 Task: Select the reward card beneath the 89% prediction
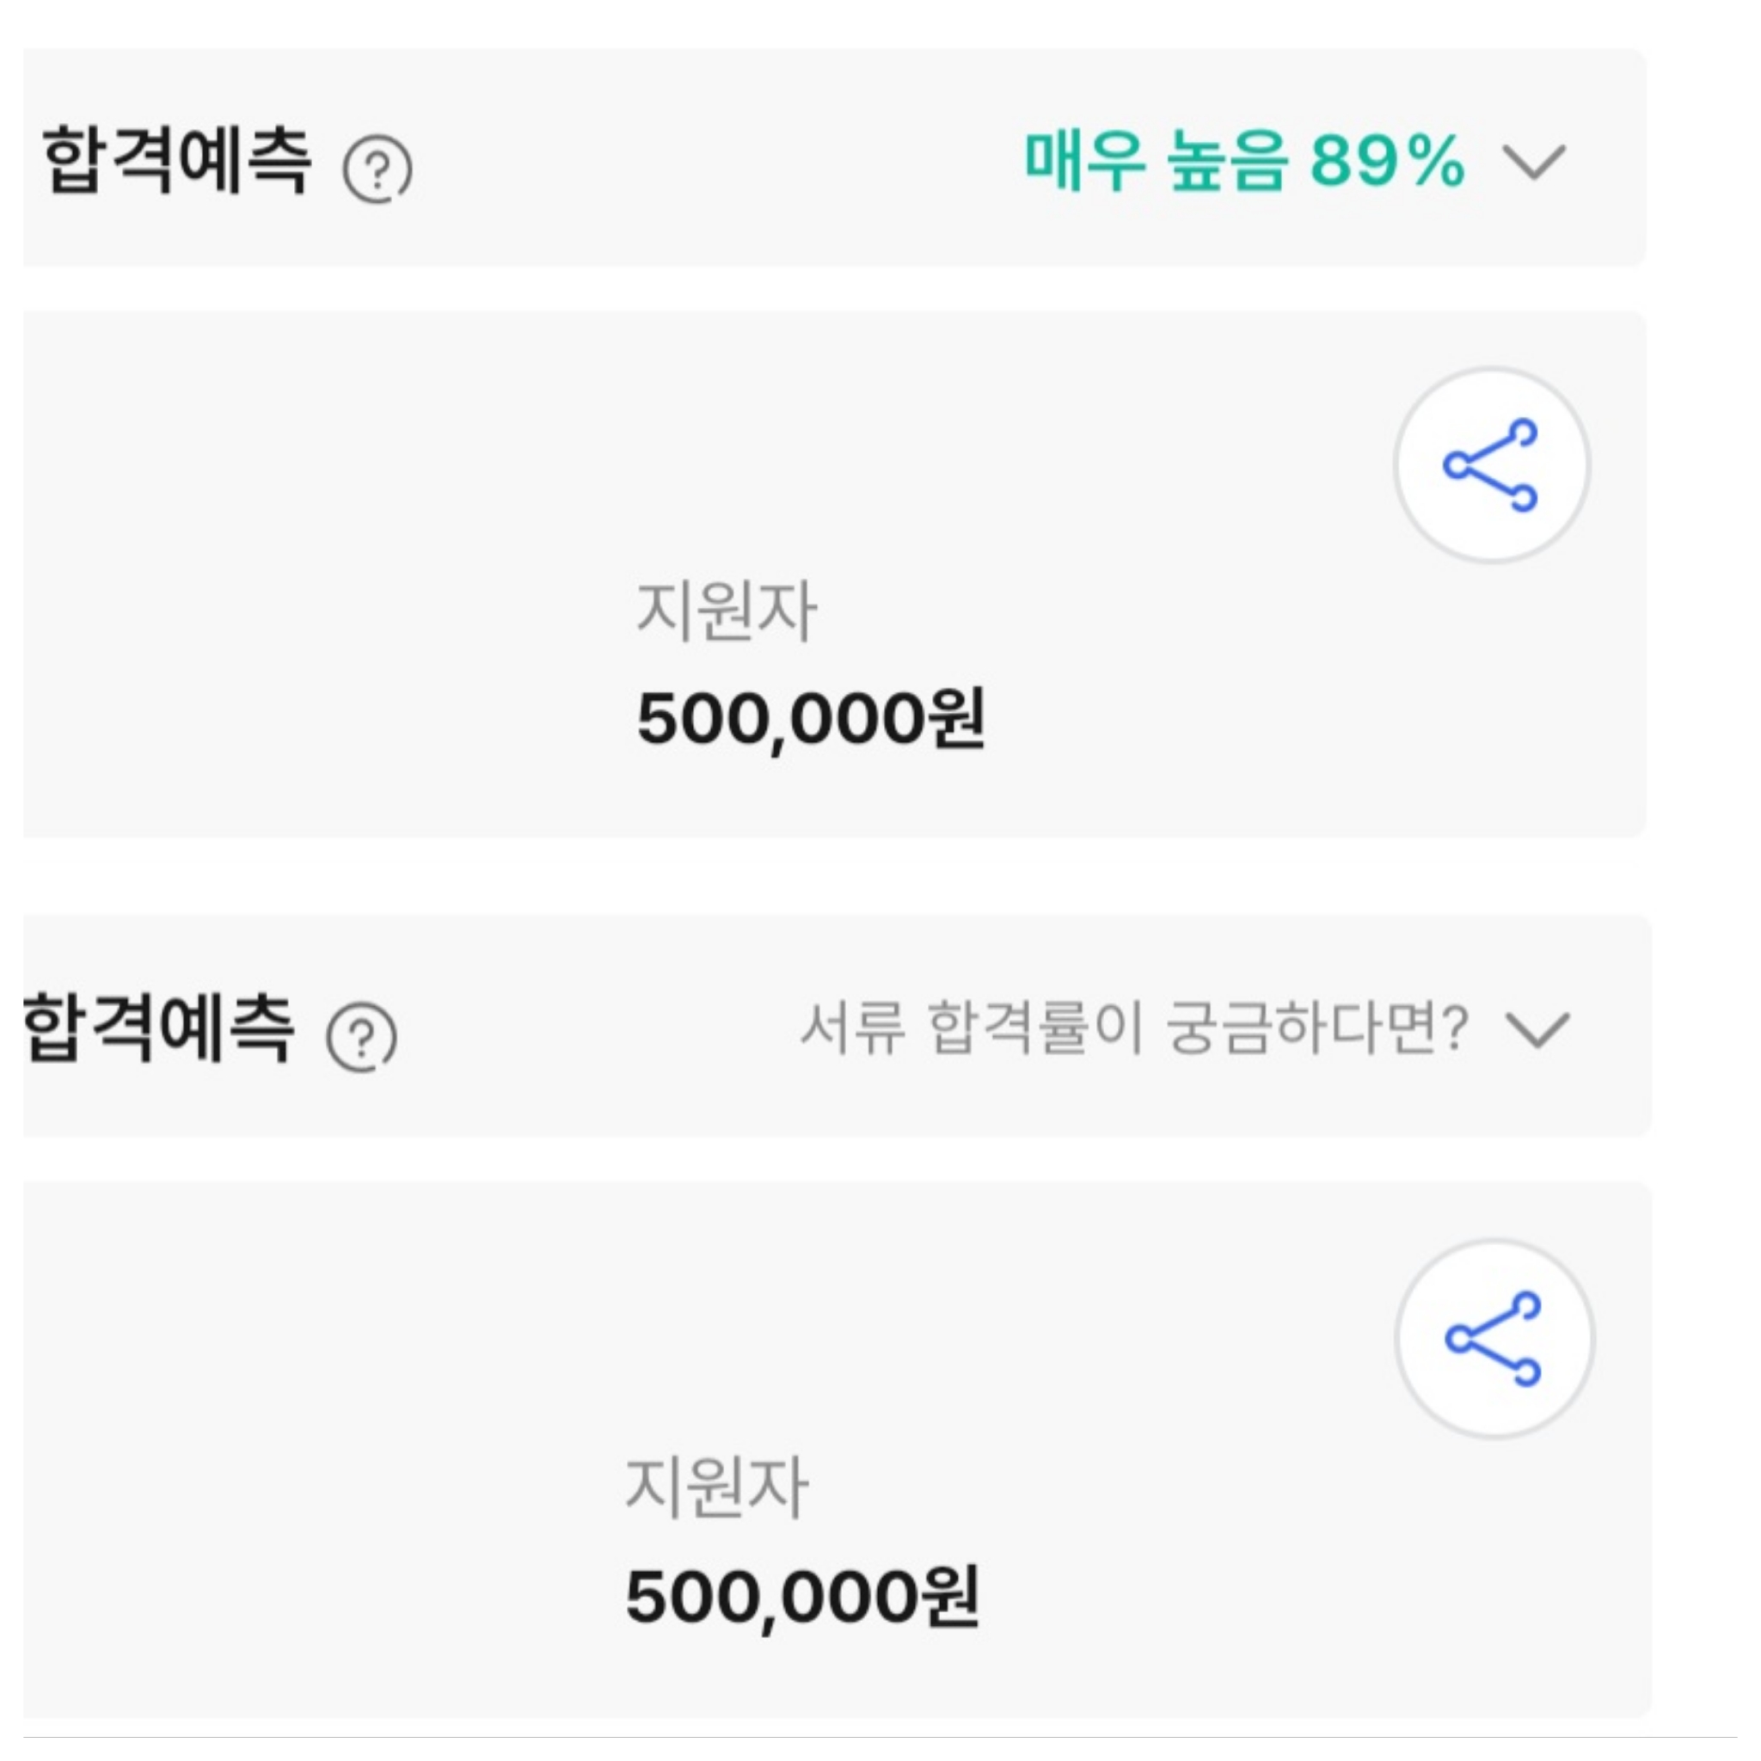(835, 574)
